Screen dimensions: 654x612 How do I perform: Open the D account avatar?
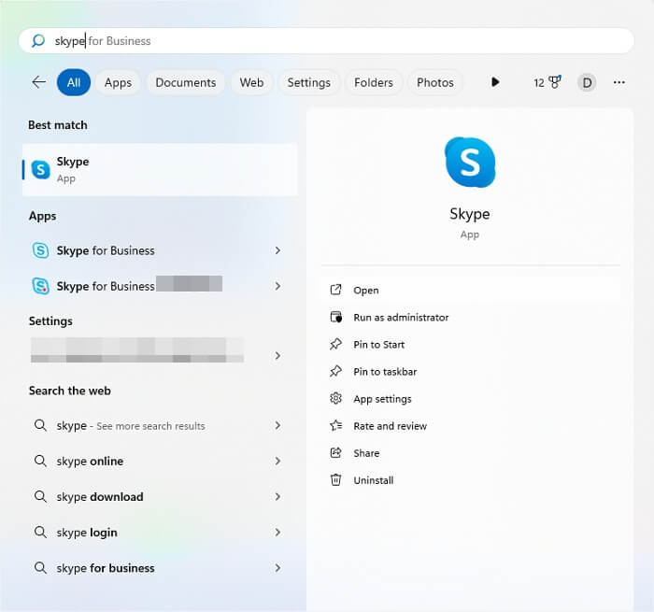(587, 82)
